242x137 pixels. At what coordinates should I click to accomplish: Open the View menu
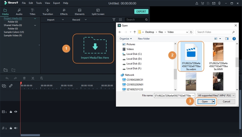(47, 3)
